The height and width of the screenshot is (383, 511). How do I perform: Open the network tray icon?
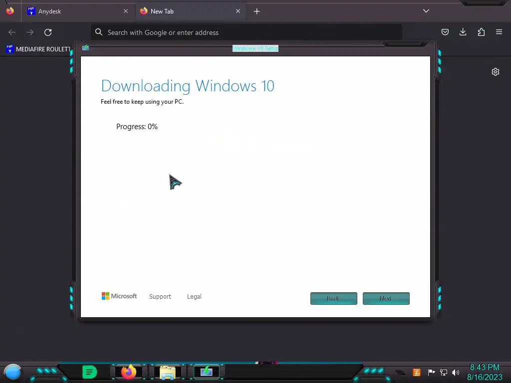pyautogui.click(x=444, y=372)
